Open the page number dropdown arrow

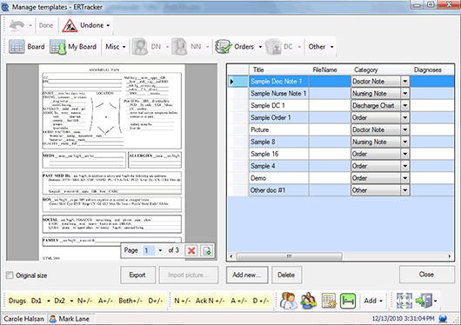point(160,250)
